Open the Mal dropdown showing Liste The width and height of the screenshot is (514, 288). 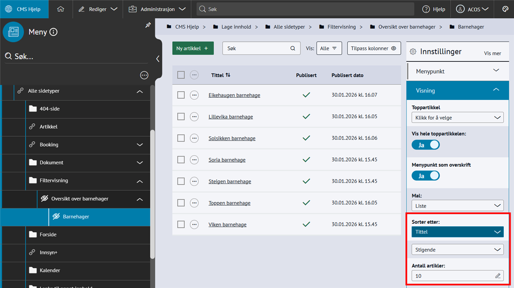[x=457, y=206]
